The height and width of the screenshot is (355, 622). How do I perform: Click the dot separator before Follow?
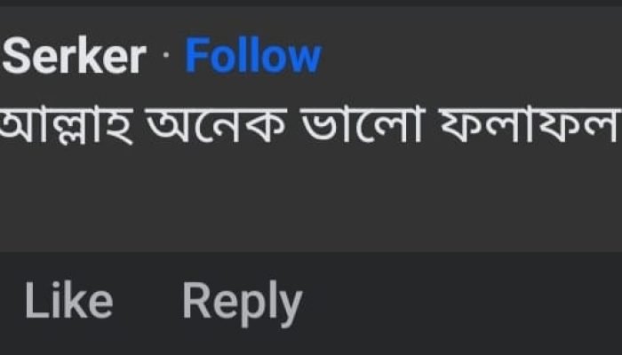[165, 59]
